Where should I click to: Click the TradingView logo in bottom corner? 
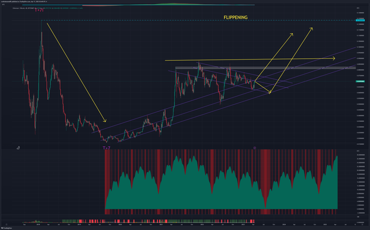click(6, 228)
